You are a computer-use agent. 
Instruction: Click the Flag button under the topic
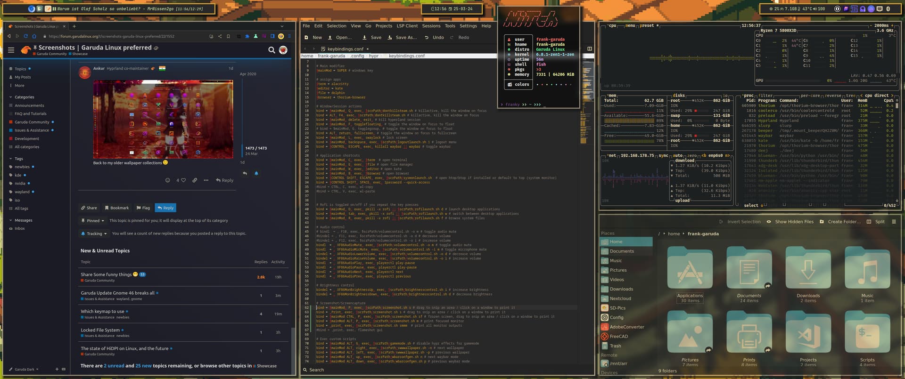[143, 208]
